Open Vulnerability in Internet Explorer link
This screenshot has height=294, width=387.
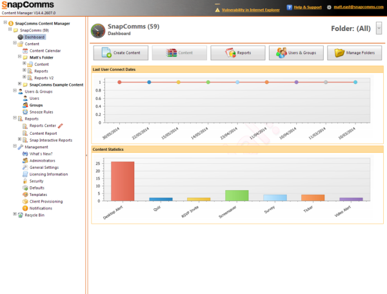tap(250, 10)
